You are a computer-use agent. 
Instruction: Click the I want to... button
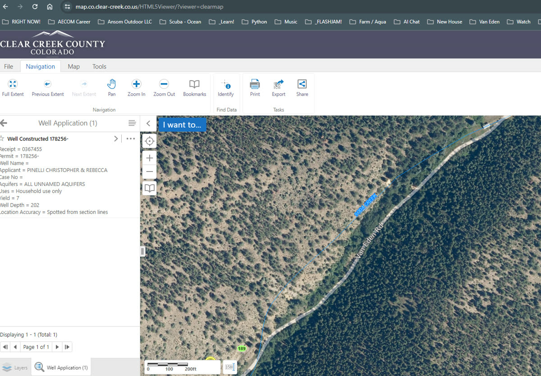(182, 125)
